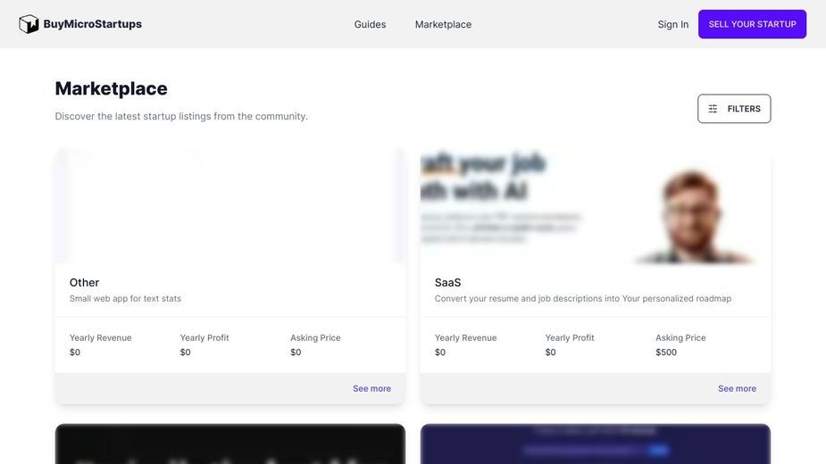The height and width of the screenshot is (464, 826).
Task: Open the blank thumbnail of the Other listing
Action: tap(230, 206)
